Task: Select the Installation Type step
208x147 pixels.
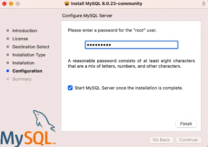Action: coord(29,55)
